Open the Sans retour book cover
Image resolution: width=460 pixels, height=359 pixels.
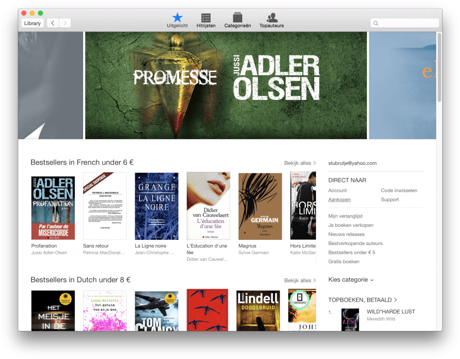[x=105, y=206]
